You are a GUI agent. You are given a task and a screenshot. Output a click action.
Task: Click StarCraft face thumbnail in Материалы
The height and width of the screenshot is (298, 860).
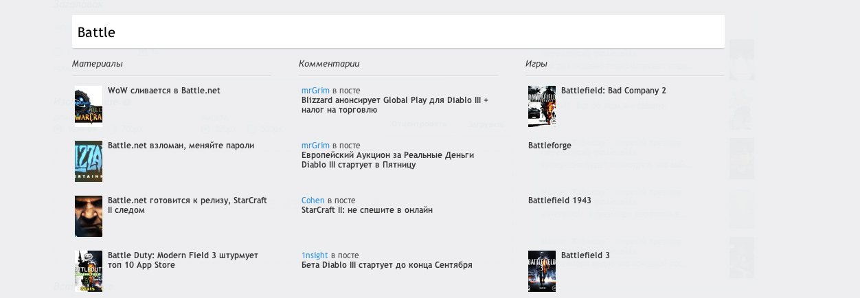[89, 216]
